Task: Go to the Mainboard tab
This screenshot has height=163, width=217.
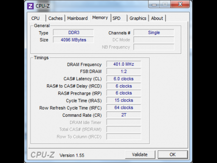Action: tap(77, 18)
